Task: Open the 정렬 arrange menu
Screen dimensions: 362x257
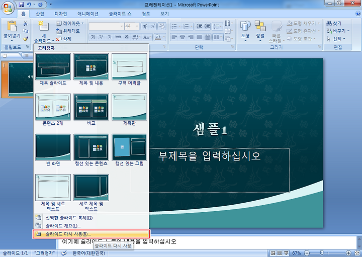Action: click(260, 31)
